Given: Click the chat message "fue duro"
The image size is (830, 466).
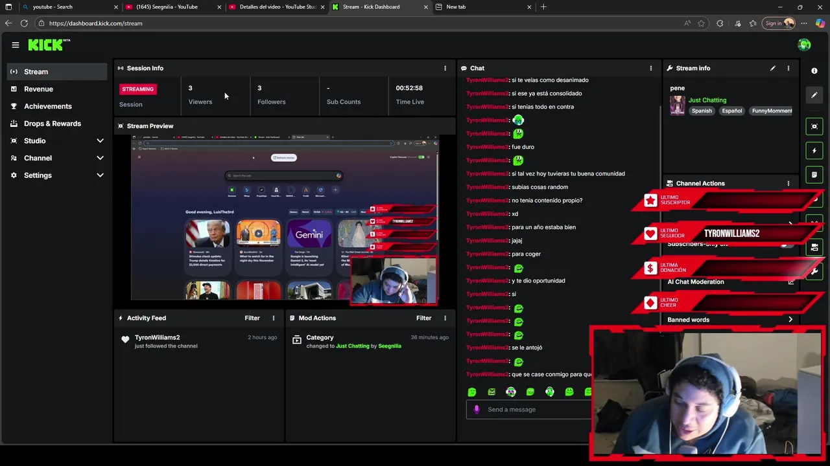Looking at the screenshot, I should click(523, 147).
